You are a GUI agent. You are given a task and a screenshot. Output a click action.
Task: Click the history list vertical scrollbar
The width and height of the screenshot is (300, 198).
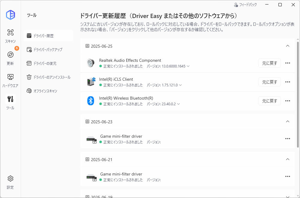(298, 94)
